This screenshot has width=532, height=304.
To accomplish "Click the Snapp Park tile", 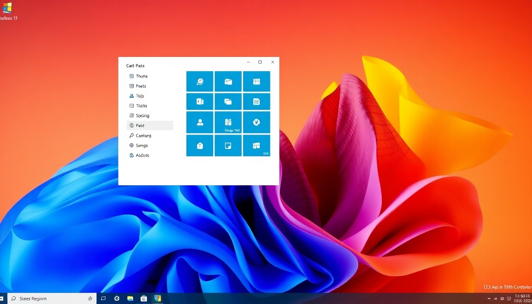I will point(228,122).
